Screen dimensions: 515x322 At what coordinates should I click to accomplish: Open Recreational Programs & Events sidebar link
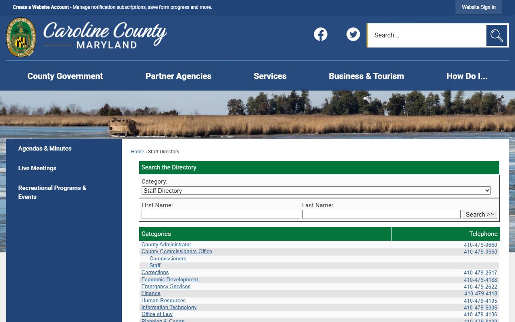tap(52, 192)
